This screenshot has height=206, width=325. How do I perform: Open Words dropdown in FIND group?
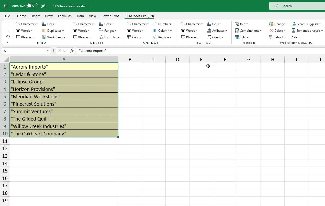(25, 30)
